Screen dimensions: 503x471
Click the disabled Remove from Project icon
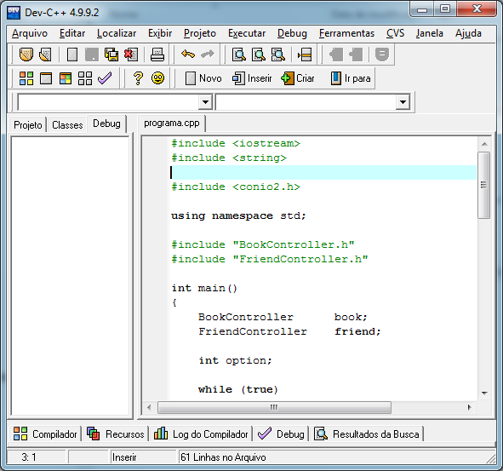356,55
